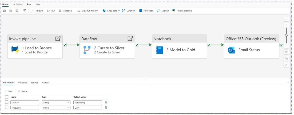This screenshot has height=115, width=294.
Task: Add a Copy data activity
Action: (110, 11)
